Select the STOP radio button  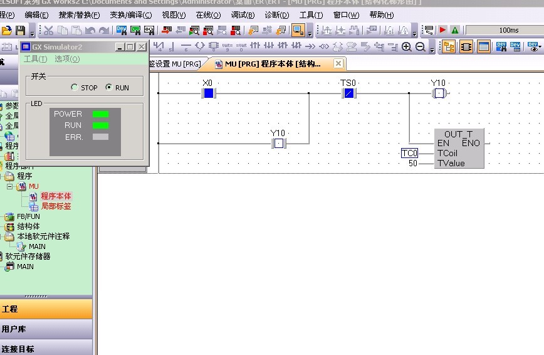tap(75, 88)
